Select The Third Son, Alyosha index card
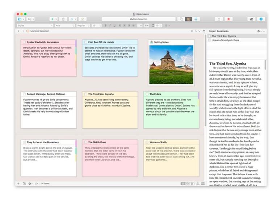Image resolution: width=279 pixels, height=198 pixels. pyautogui.click(x=110, y=110)
